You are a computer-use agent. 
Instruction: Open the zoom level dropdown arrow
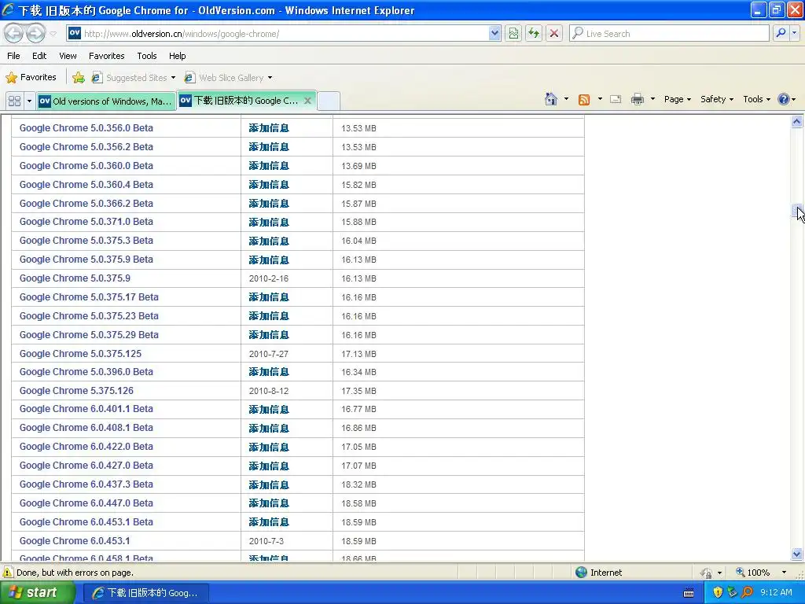784,573
